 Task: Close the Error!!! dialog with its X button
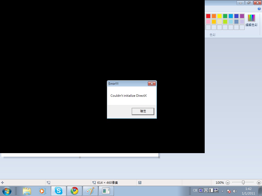pyautogui.click(x=152, y=83)
